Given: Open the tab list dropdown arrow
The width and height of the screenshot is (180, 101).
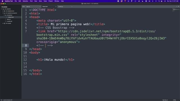Looking at the screenshot, I should [x=179, y=6].
